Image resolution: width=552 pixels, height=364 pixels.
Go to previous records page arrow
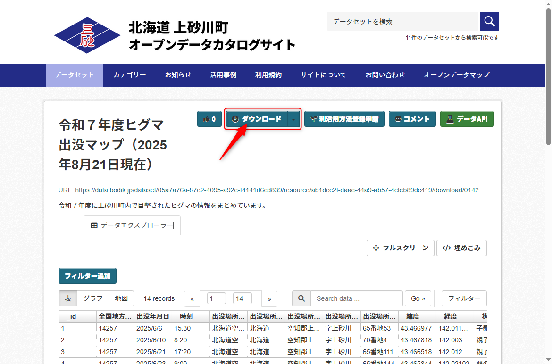[192, 299]
